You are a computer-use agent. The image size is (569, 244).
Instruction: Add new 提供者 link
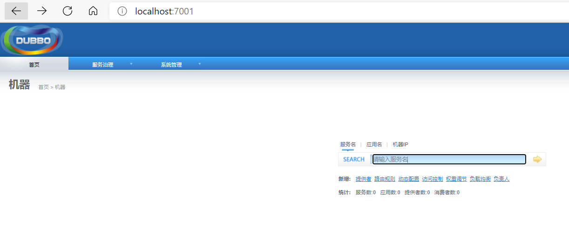(x=364, y=179)
